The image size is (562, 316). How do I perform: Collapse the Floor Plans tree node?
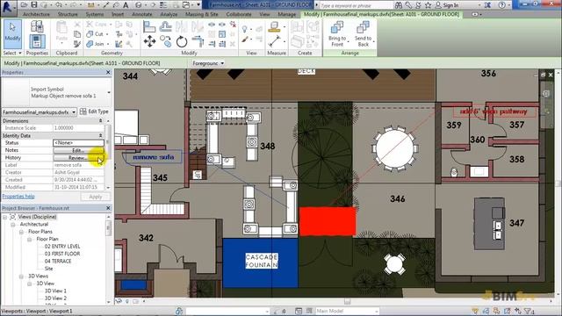[21, 232]
